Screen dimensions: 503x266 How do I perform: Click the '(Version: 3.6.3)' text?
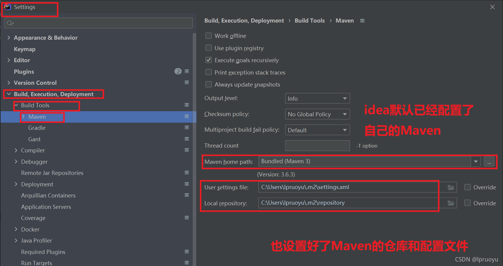click(x=276, y=174)
